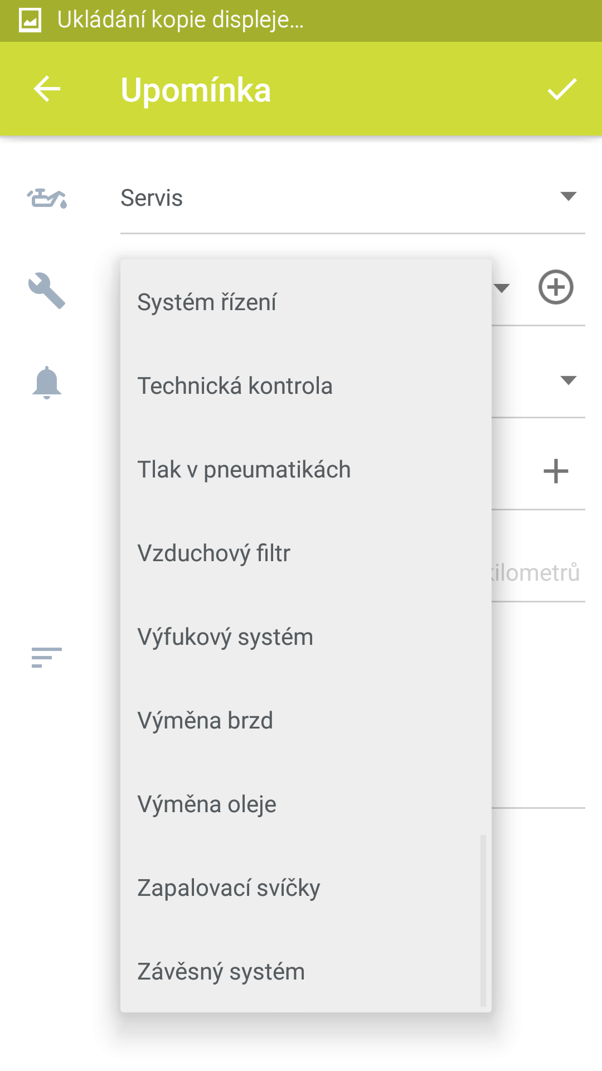Collapse service type dropdown arrow
Screen dimensions: 602x1071
pyautogui.click(x=502, y=288)
